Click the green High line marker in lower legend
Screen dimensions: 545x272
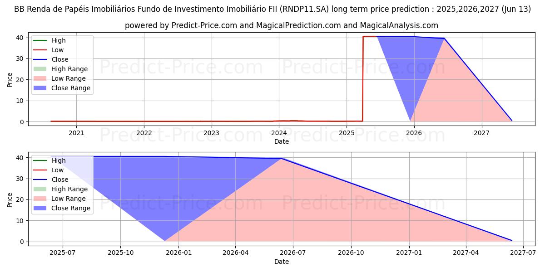(x=41, y=161)
